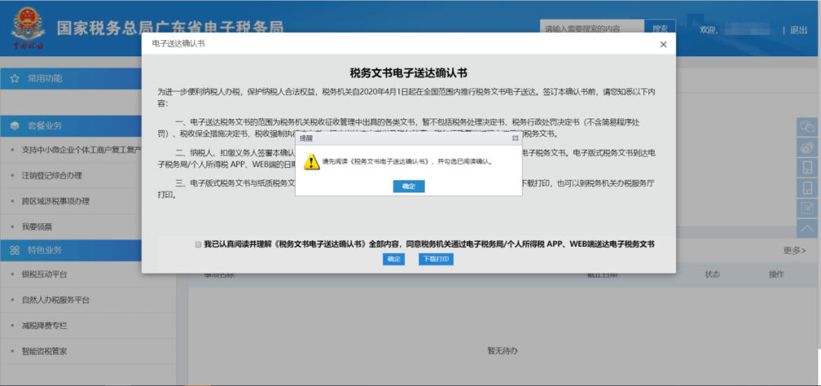Close the 电子送达确认书 dialog with X
This screenshot has width=821, height=386.
[x=663, y=45]
